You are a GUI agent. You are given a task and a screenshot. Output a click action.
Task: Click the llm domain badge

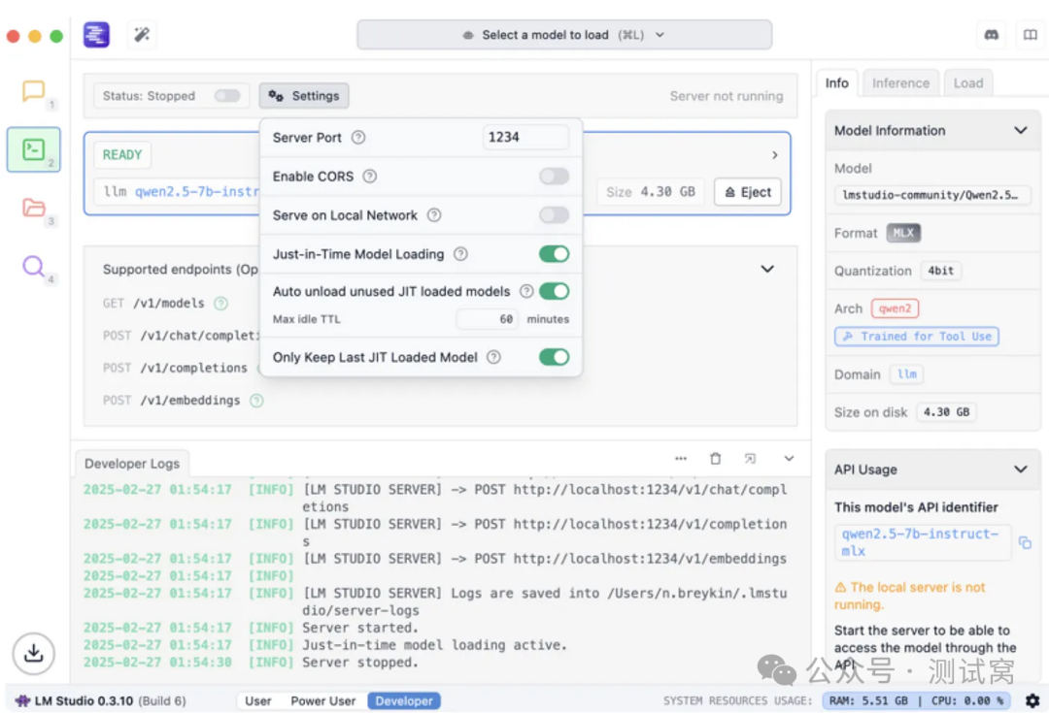906,374
